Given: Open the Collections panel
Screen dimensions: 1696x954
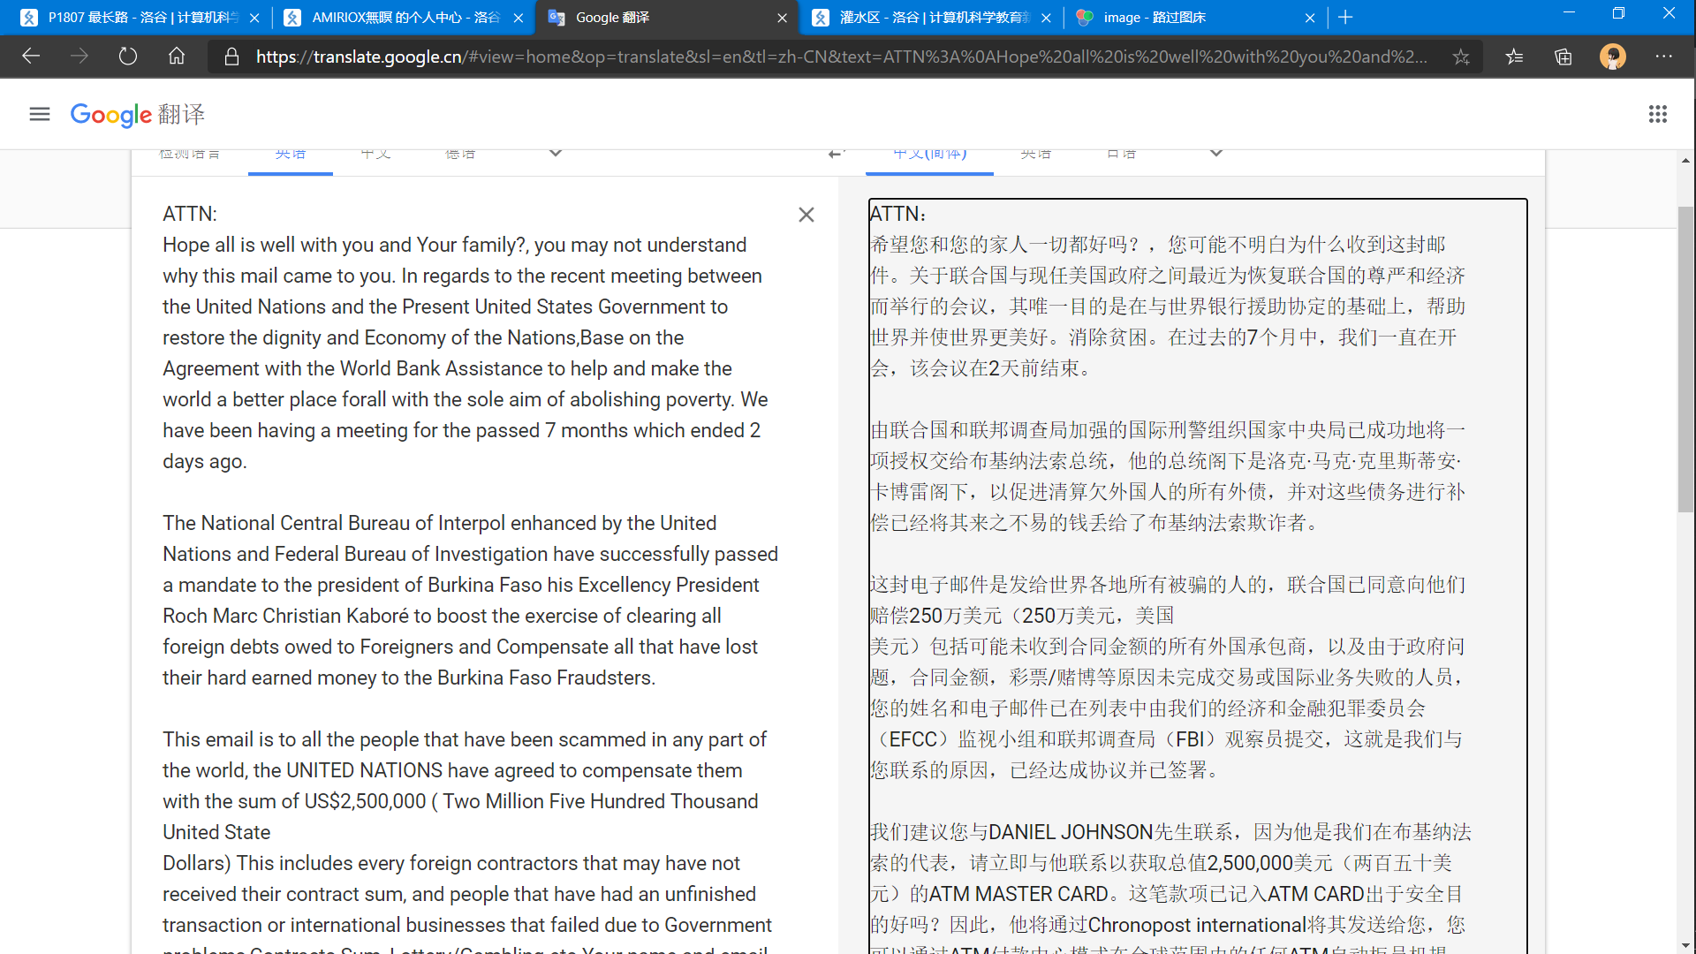Looking at the screenshot, I should pyautogui.click(x=1563, y=57).
